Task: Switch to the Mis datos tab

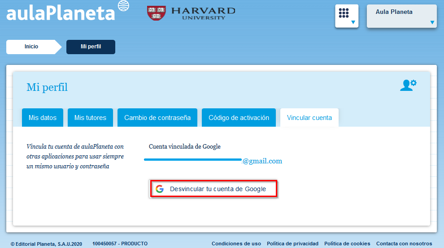Action: 43,118
